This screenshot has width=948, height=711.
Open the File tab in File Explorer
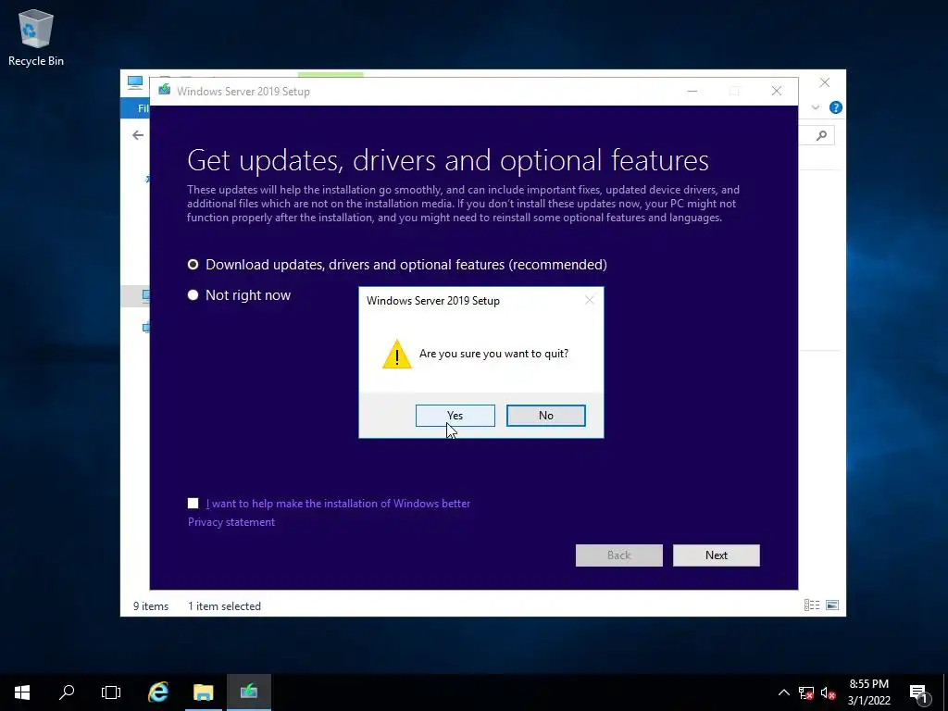(x=136, y=108)
